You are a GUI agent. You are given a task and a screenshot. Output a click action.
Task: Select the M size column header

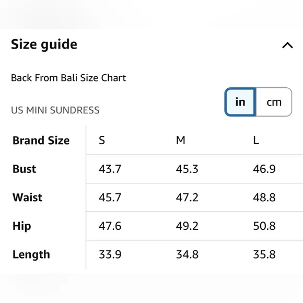tap(181, 140)
